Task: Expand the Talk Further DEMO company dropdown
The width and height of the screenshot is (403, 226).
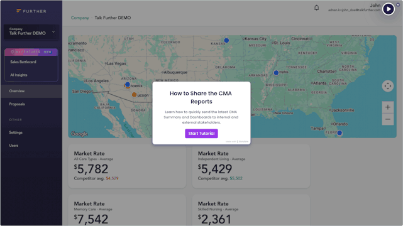Action: 31,31
